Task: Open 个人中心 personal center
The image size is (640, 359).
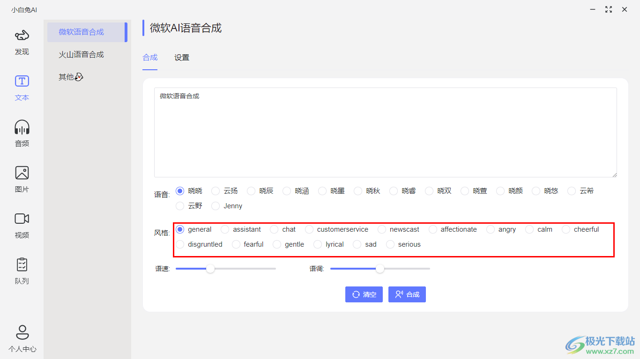Action: (x=22, y=338)
